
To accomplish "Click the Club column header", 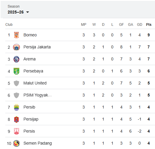I will (9, 24).
